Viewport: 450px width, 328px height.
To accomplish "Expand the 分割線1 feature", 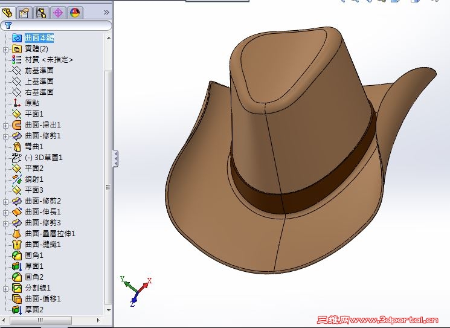I will tap(5, 289).
